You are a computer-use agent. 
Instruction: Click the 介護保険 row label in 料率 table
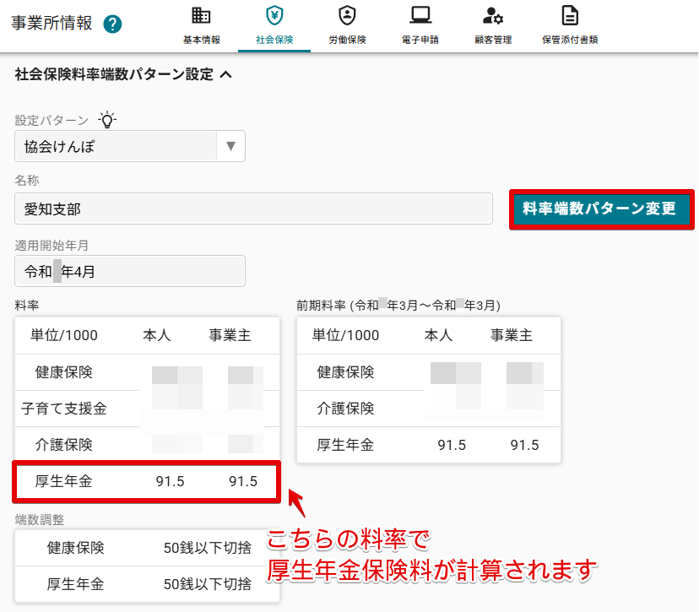pyautogui.click(x=64, y=444)
